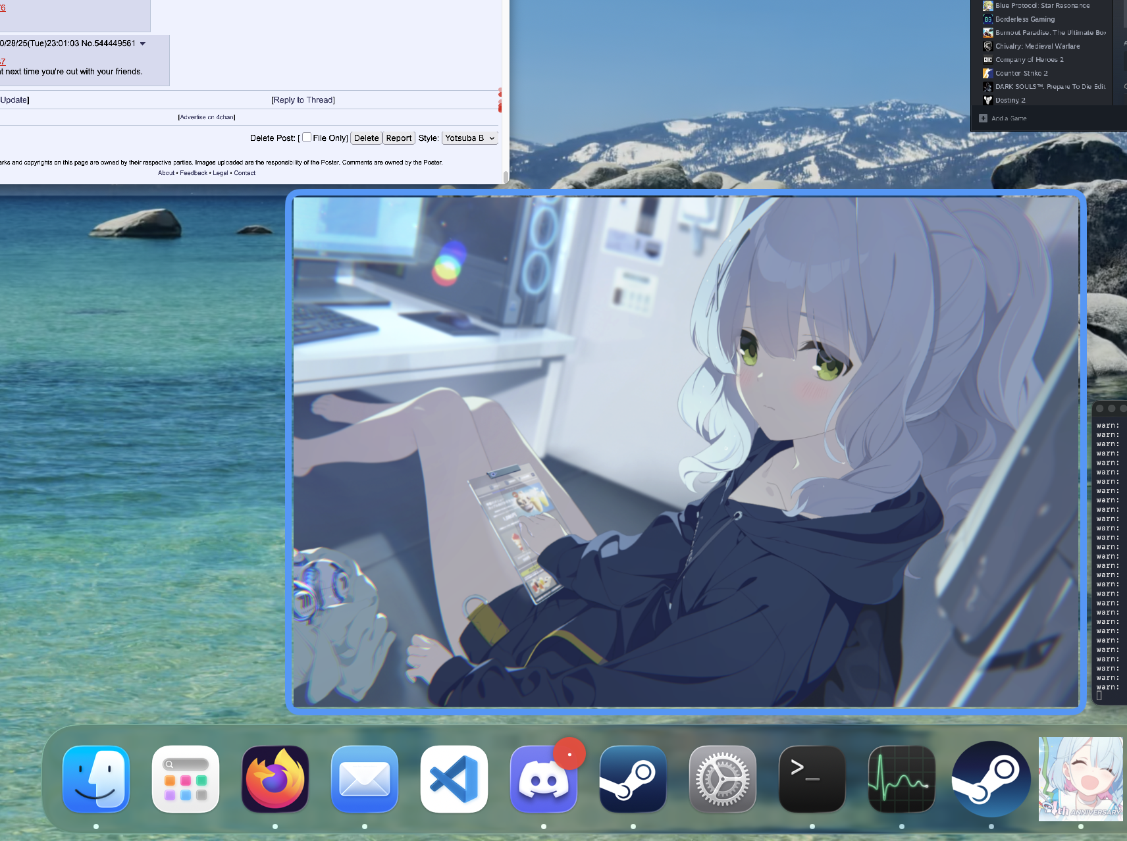Open the Legal footer link
Viewport: 1127px width, 841px height.
(221, 173)
